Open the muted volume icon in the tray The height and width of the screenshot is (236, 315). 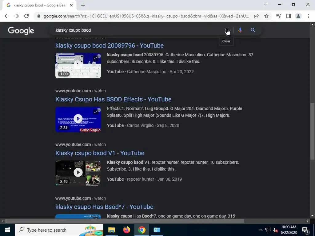click(x=275, y=230)
